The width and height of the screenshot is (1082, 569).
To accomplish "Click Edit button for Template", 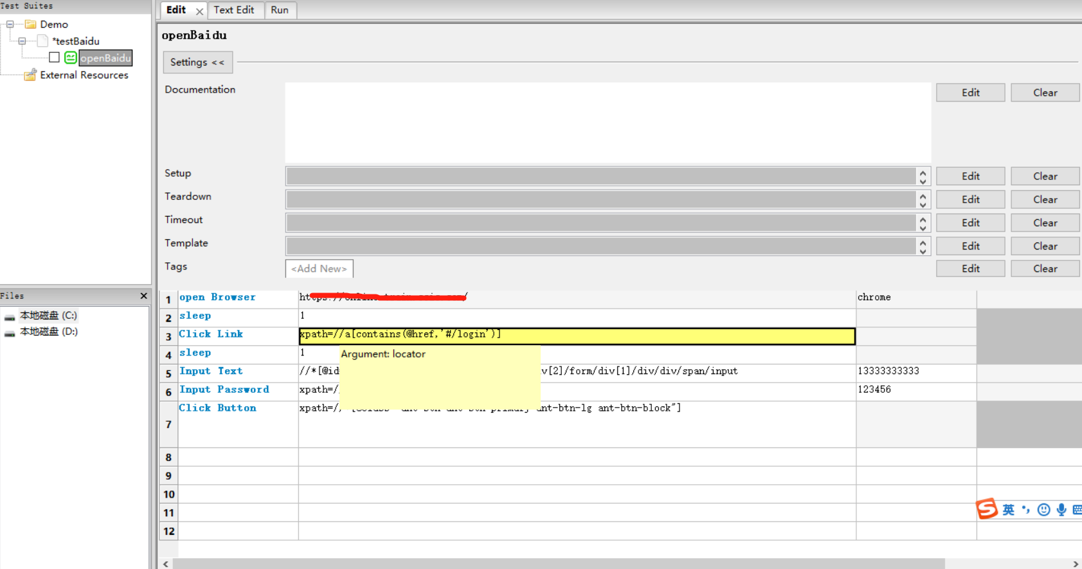I will (971, 246).
